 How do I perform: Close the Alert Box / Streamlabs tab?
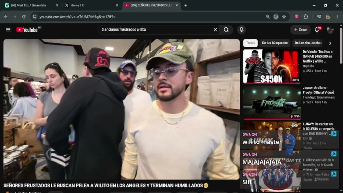tap(57, 5)
